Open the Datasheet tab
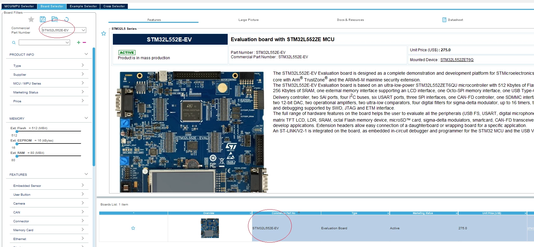The height and width of the screenshot is (247, 534). click(x=455, y=20)
